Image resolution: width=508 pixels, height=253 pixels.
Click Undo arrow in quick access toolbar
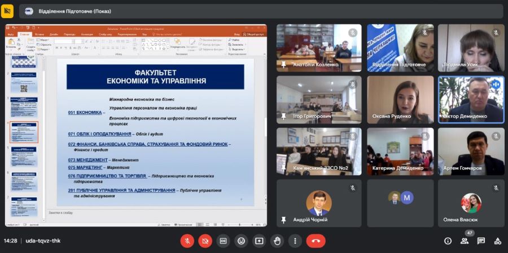point(14,28)
